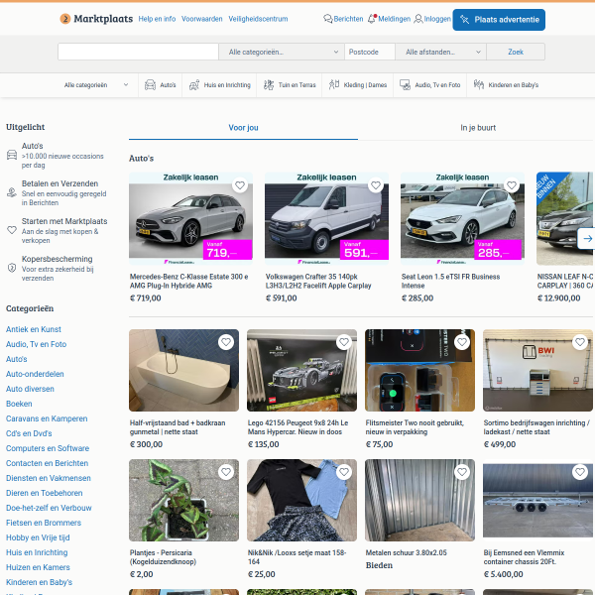The image size is (595, 595).
Task: Open Tuin en Terras category icon
Action: 255,85
